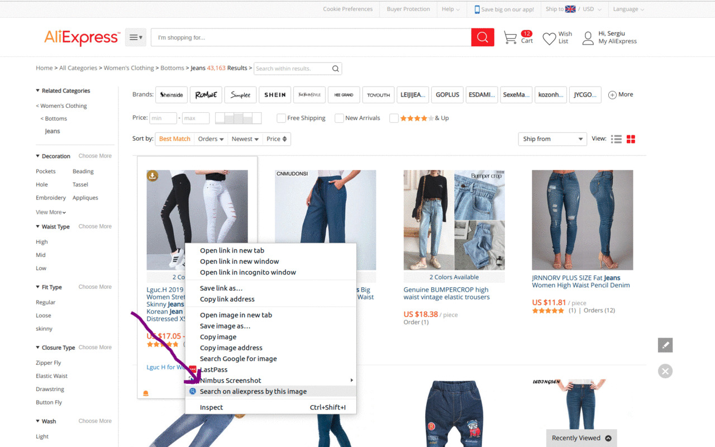Switch to list view icon
The width and height of the screenshot is (715, 447).
pos(616,139)
